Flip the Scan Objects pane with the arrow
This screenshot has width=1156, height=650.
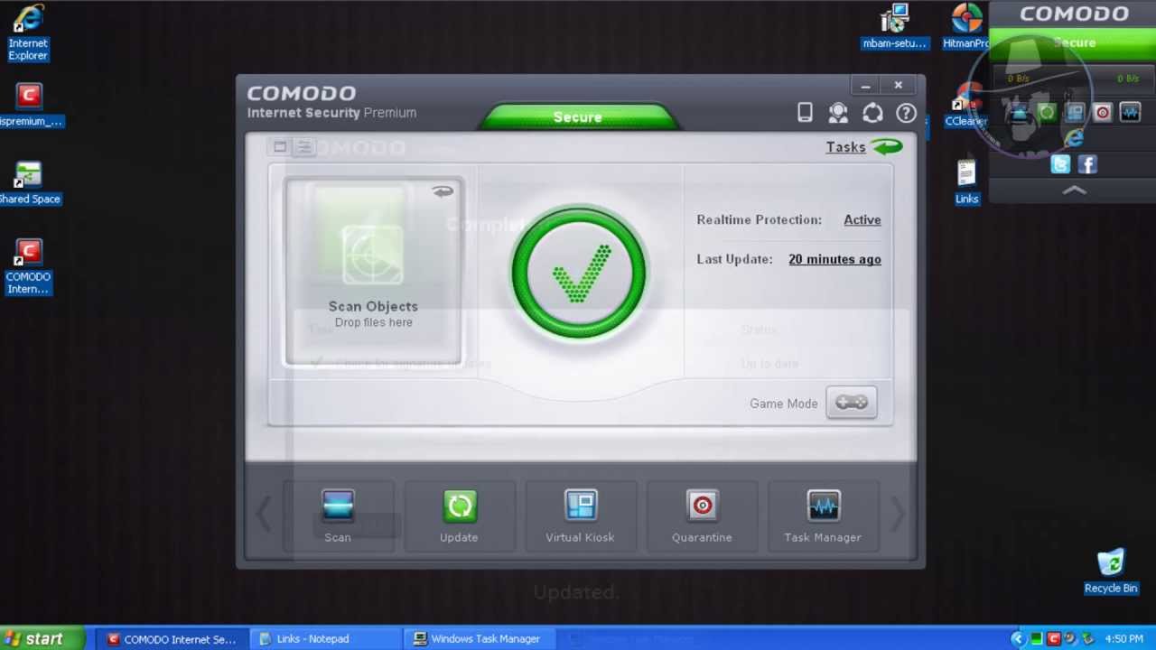click(x=443, y=191)
